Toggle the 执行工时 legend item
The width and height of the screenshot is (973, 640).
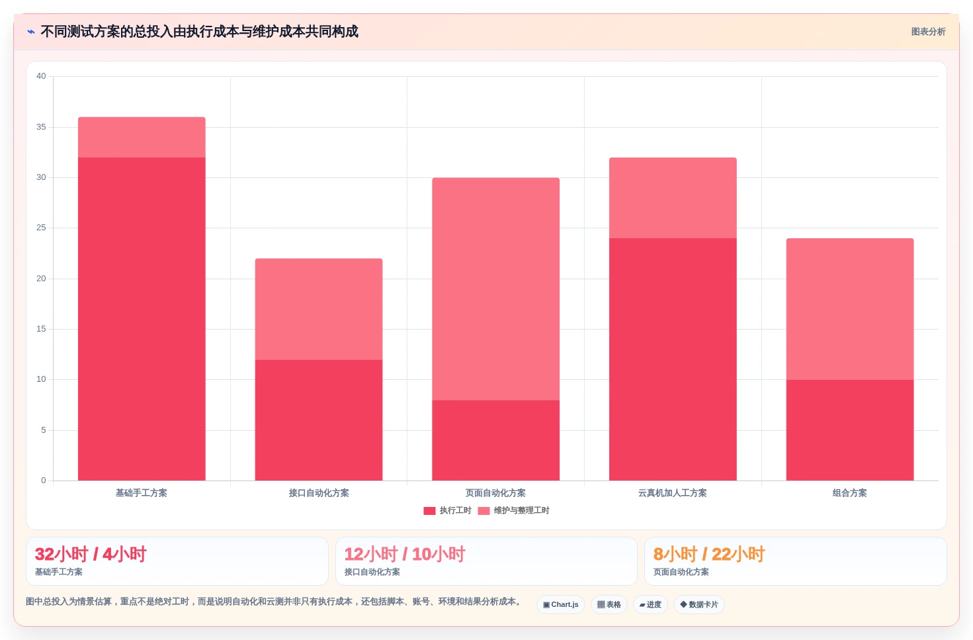[x=447, y=510]
